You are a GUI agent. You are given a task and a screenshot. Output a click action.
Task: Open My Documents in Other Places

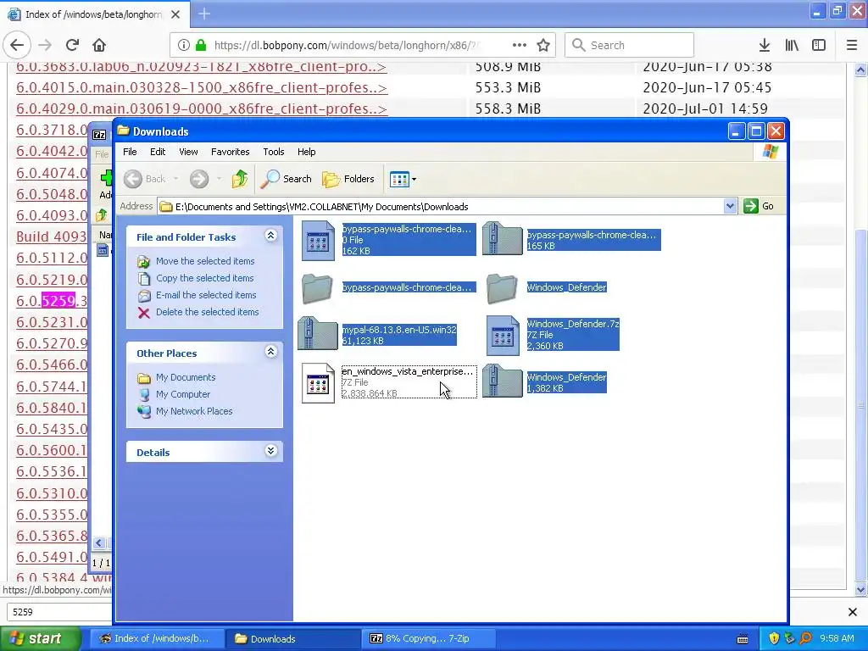pyautogui.click(x=186, y=377)
